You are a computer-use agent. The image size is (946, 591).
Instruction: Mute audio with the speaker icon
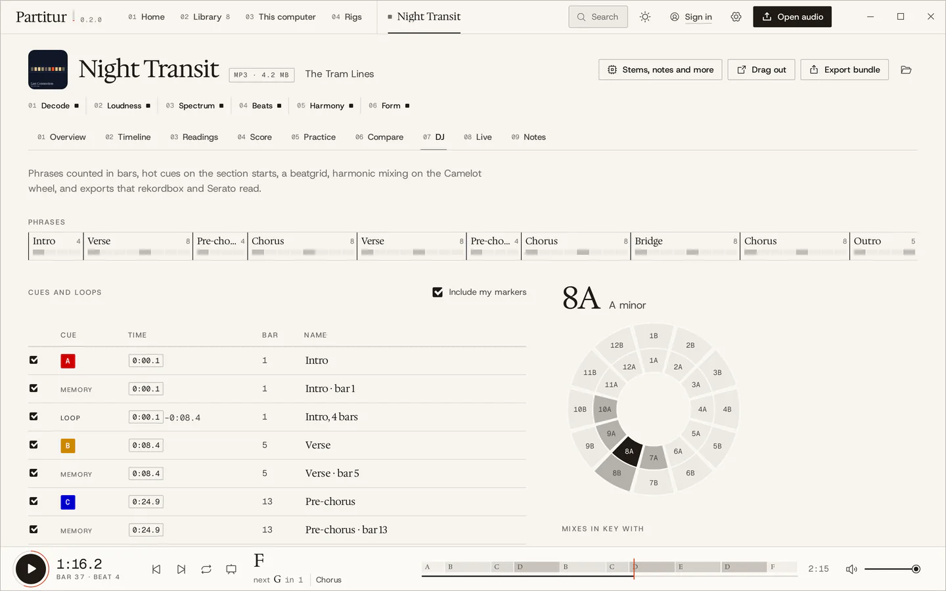coord(851,569)
